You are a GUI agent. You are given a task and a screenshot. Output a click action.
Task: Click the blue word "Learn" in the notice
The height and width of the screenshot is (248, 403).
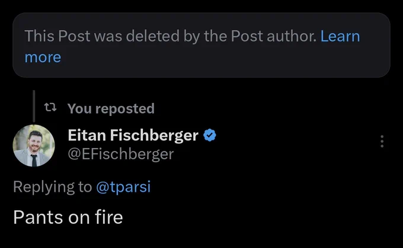point(340,36)
